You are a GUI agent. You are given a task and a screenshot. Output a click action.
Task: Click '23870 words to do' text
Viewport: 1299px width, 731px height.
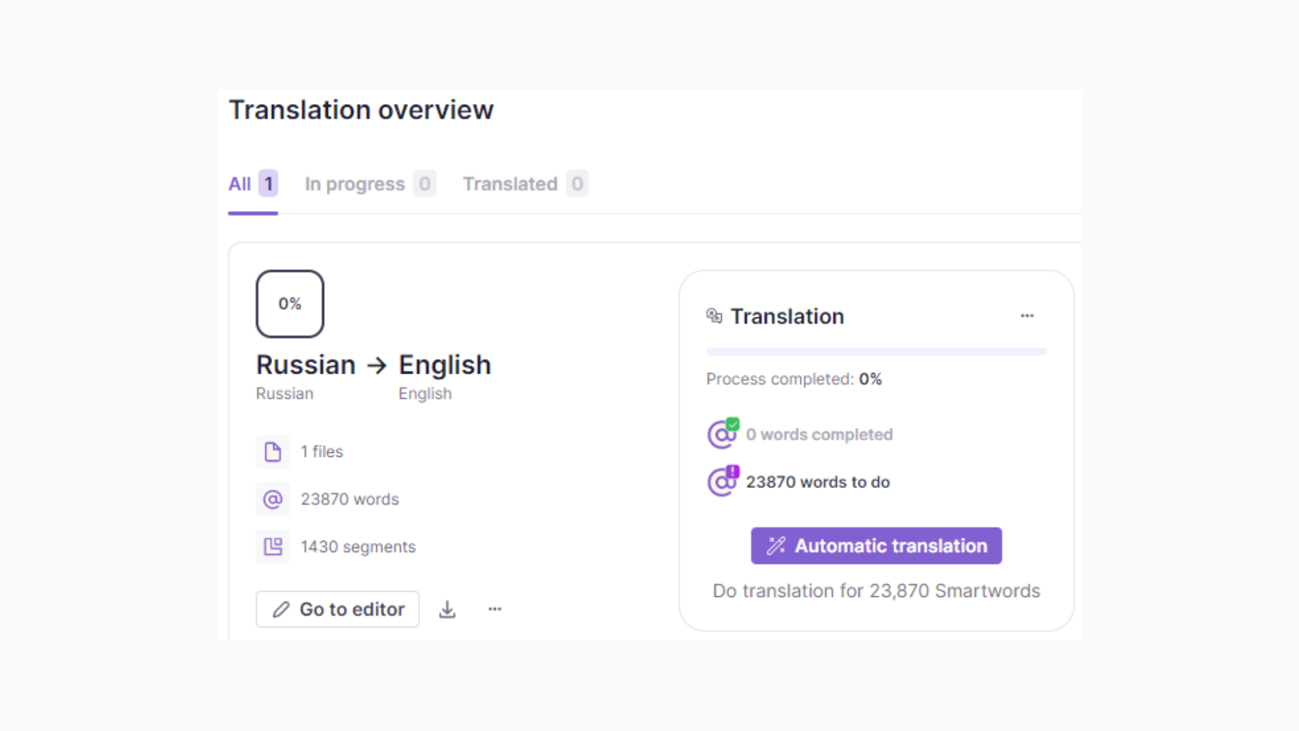click(818, 482)
